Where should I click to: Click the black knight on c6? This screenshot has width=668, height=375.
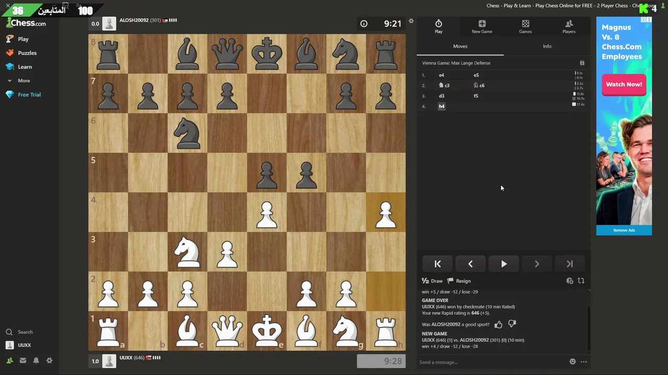pyautogui.click(x=187, y=133)
